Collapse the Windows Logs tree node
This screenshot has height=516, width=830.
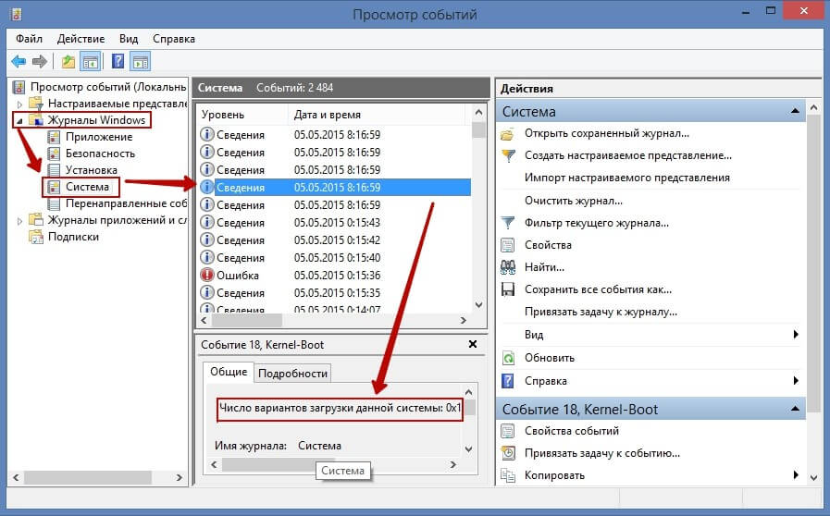(20, 120)
